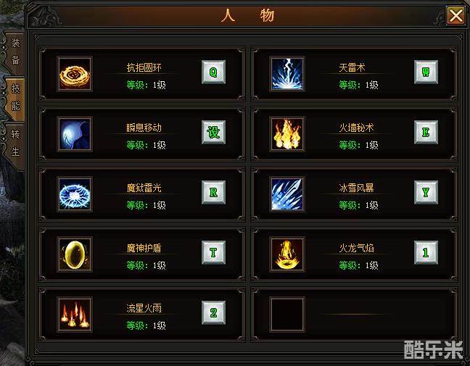Select the 瞬息移动 teleport skill icon
The height and width of the screenshot is (366, 470).
(75, 134)
